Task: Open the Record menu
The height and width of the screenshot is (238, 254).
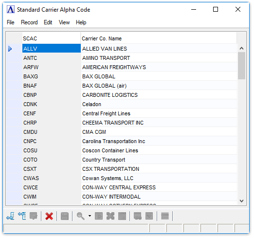Action: coord(29,22)
